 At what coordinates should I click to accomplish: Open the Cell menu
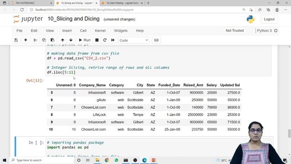tap(83, 31)
